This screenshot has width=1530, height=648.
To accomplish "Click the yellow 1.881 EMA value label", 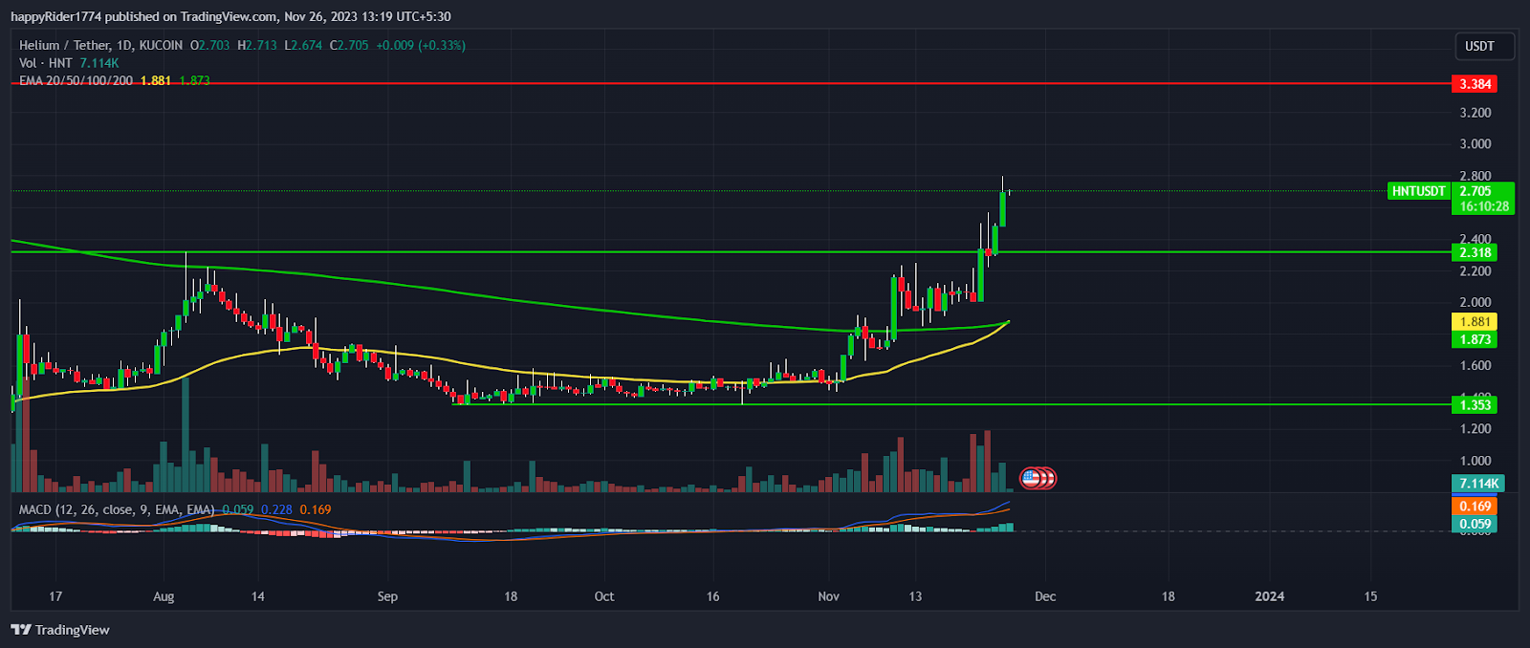I will (x=1475, y=322).
